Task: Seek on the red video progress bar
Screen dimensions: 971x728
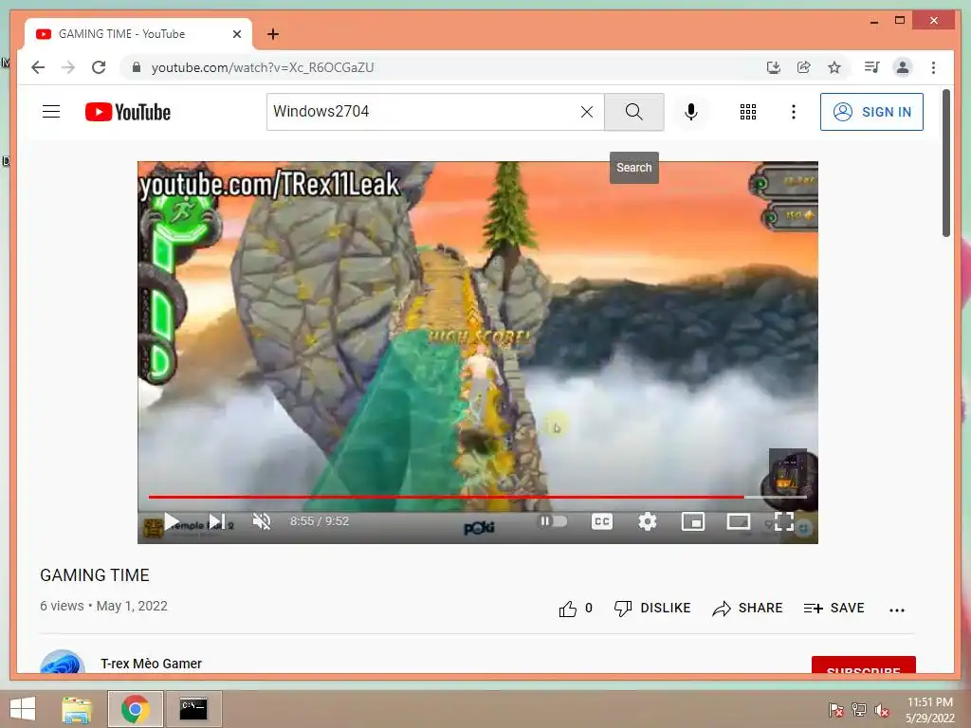Action: click(478, 497)
